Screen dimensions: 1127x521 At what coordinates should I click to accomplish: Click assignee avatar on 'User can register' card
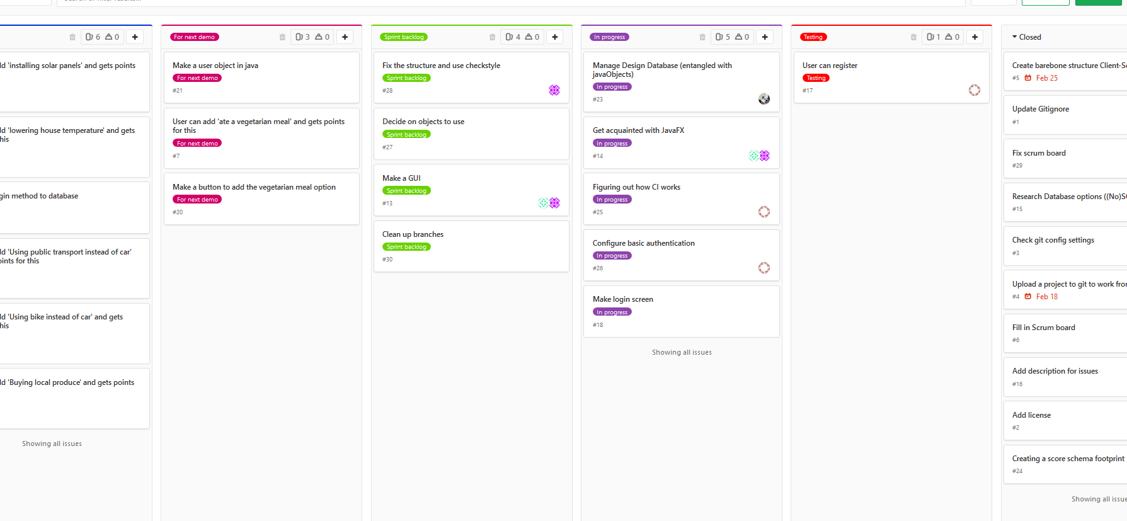[974, 90]
